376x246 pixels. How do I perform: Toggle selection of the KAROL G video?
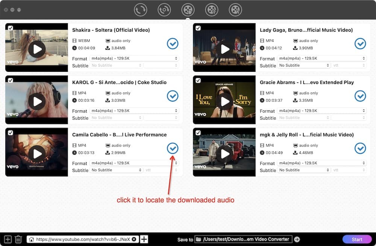(x=11, y=80)
